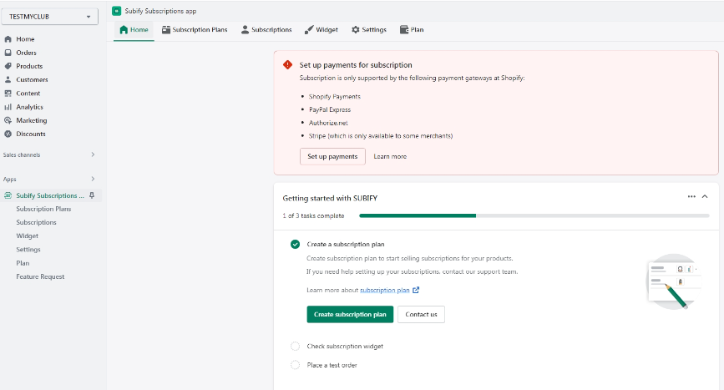Screen dimensions: 724x390
Task: Click the Home icon in left sidebar
Action: 8,39
